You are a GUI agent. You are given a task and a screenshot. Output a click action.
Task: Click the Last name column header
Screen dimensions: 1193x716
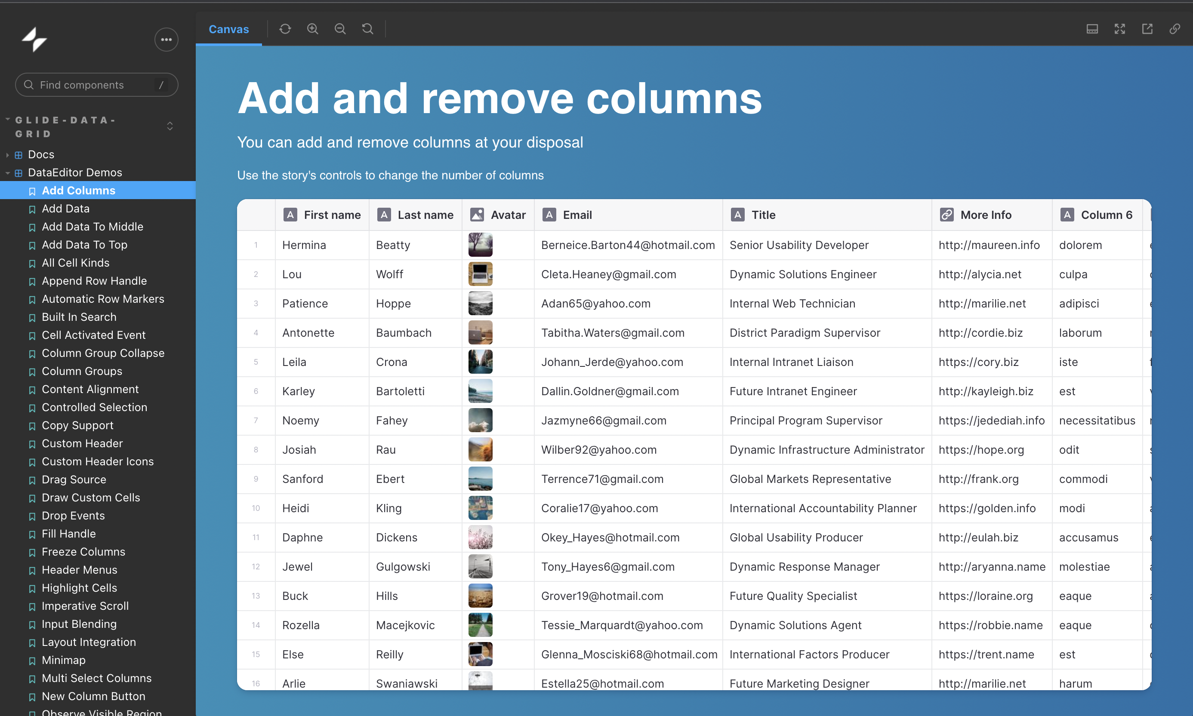click(416, 215)
